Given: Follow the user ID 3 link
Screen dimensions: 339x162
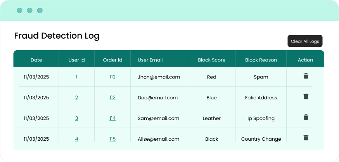Looking at the screenshot, I should tap(76, 118).
